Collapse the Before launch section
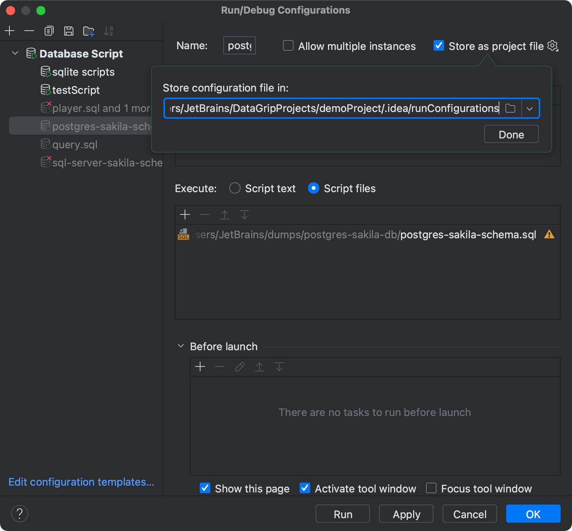The image size is (572, 531). pyautogui.click(x=180, y=346)
